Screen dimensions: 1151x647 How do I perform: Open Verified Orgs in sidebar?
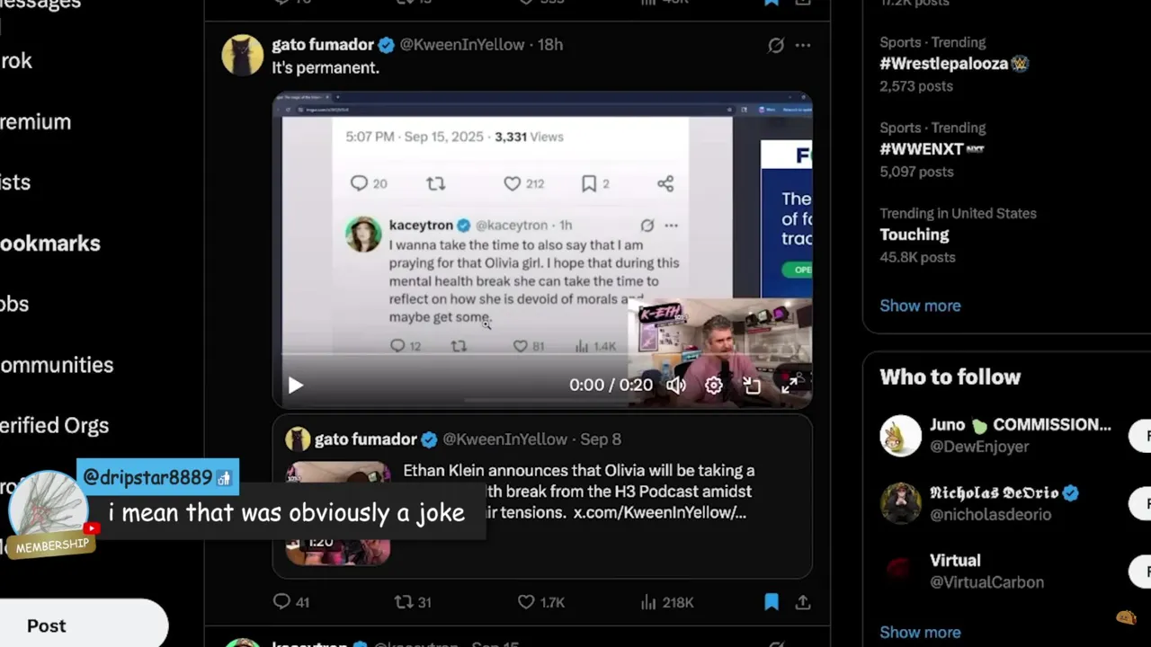(54, 426)
